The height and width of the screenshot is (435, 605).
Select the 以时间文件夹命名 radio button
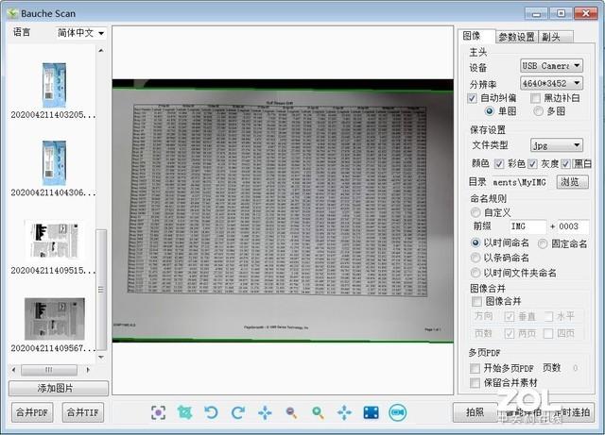point(475,273)
